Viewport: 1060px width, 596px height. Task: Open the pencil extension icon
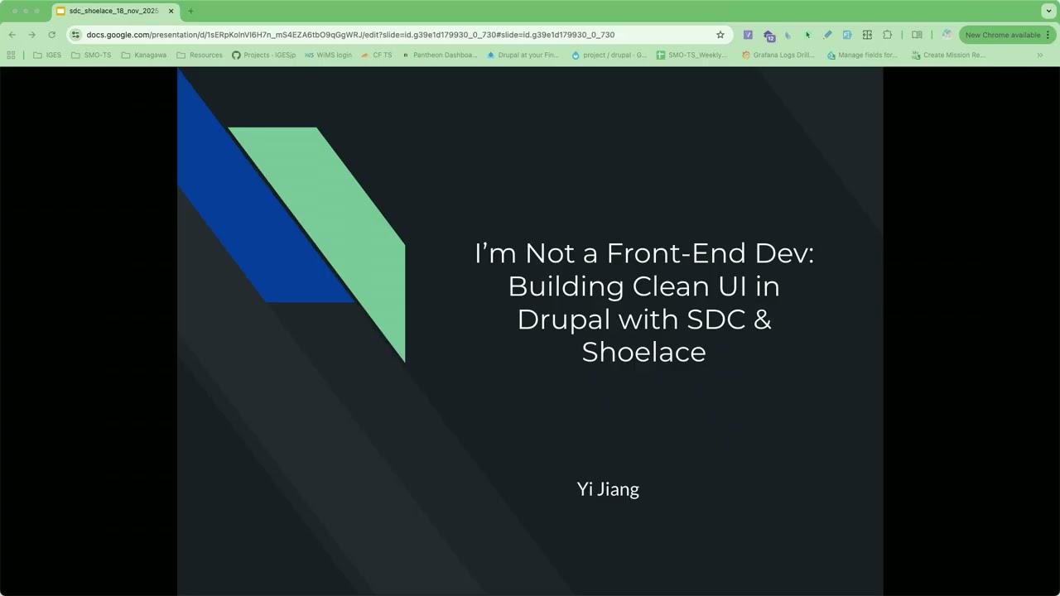click(x=827, y=35)
